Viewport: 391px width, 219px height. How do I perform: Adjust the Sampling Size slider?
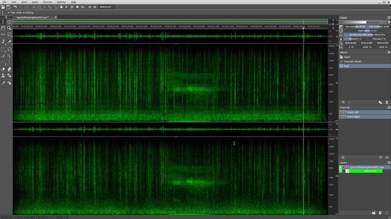pyautogui.click(x=367, y=35)
